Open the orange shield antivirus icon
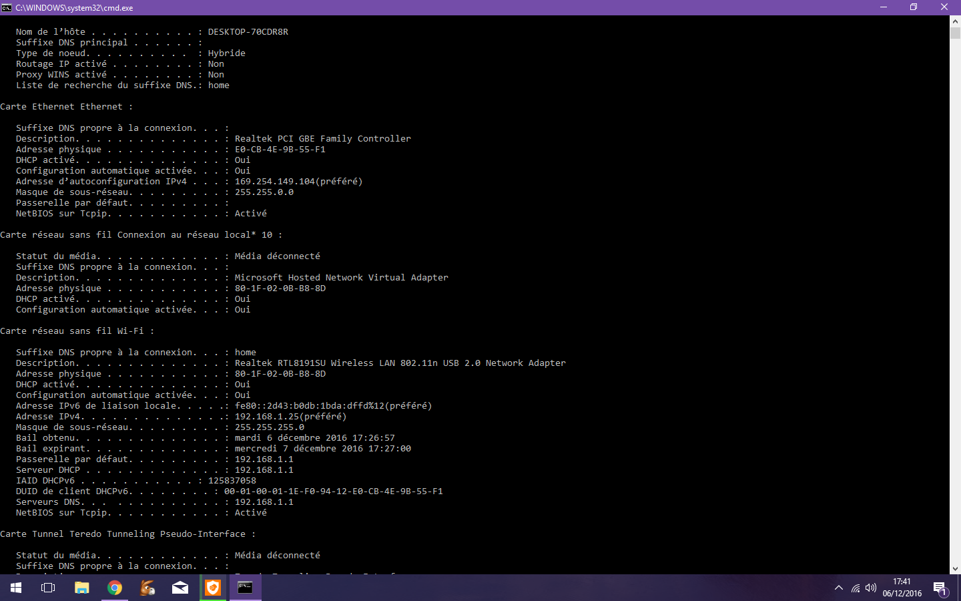961x601 pixels. pos(213,588)
